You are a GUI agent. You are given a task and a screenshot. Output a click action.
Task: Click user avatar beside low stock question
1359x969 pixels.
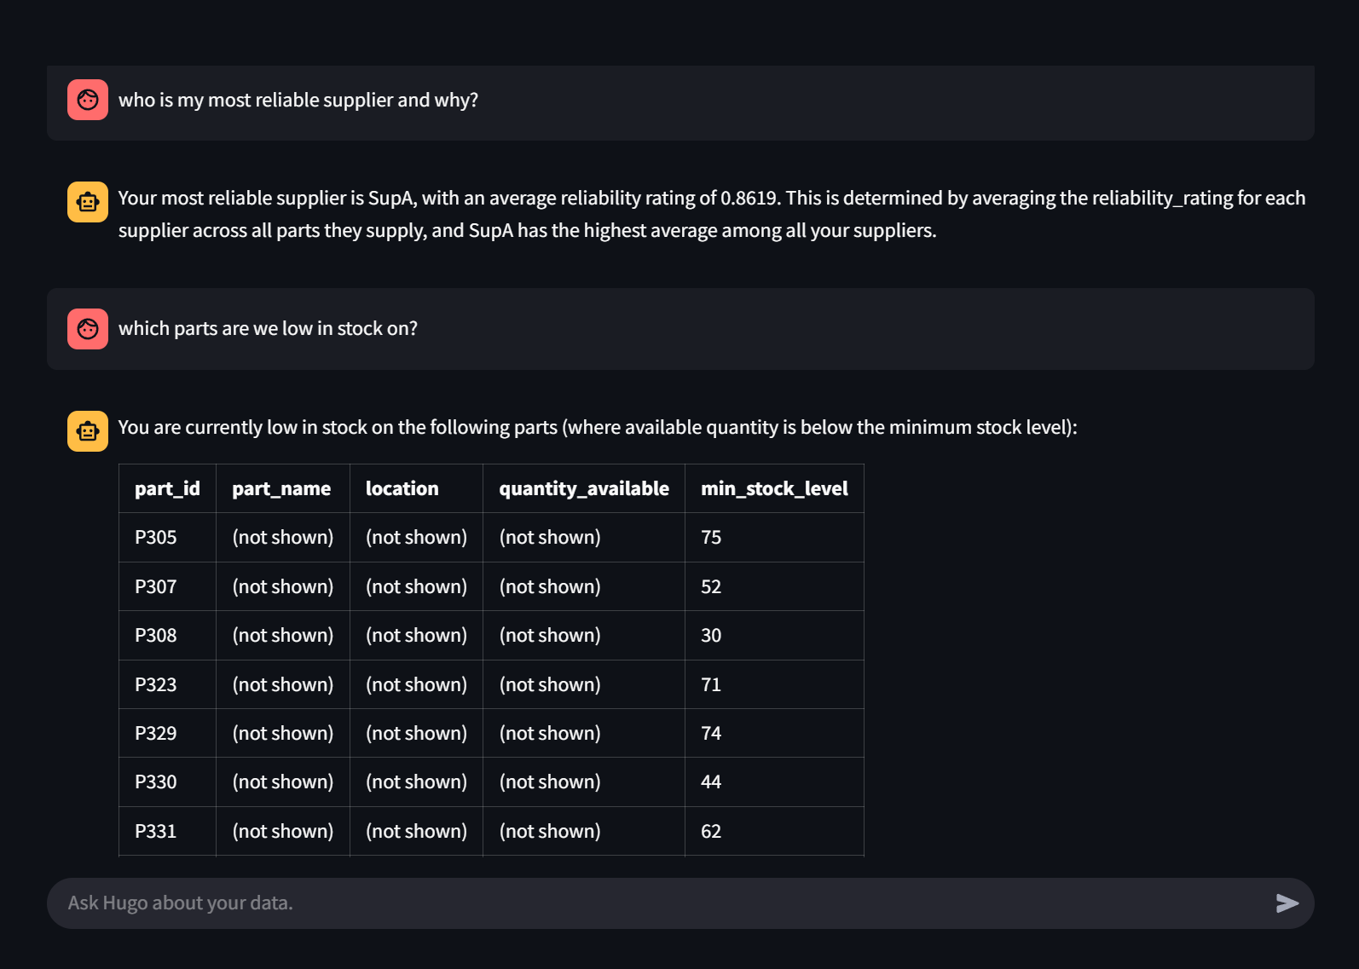[x=88, y=329]
